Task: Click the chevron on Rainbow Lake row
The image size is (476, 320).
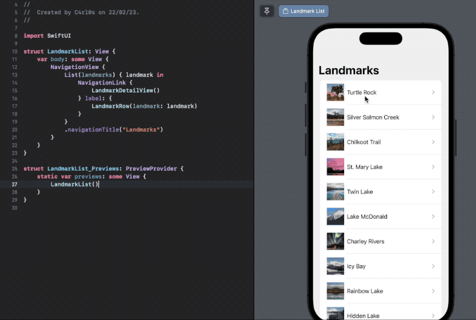Action: [433, 291]
